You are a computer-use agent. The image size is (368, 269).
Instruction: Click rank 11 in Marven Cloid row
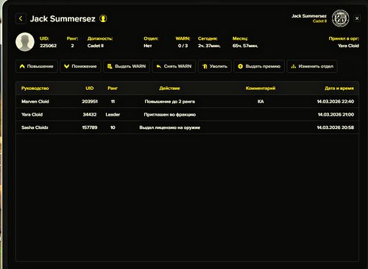tap(113, 102)
